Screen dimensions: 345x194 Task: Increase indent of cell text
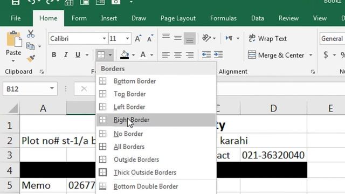[218, 55]
